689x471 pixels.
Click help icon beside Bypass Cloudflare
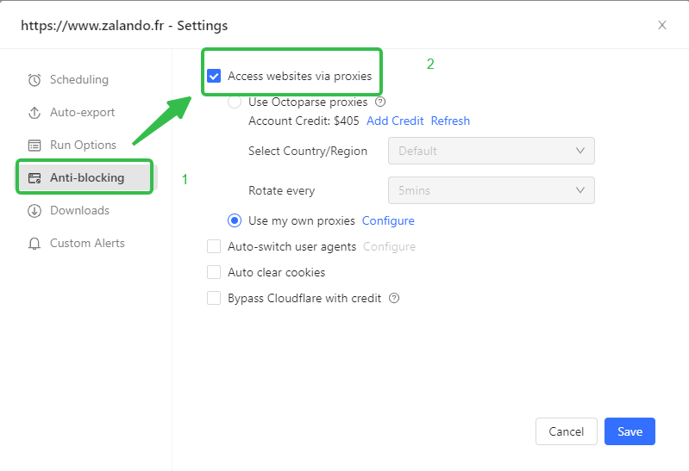tap(394, 299)
